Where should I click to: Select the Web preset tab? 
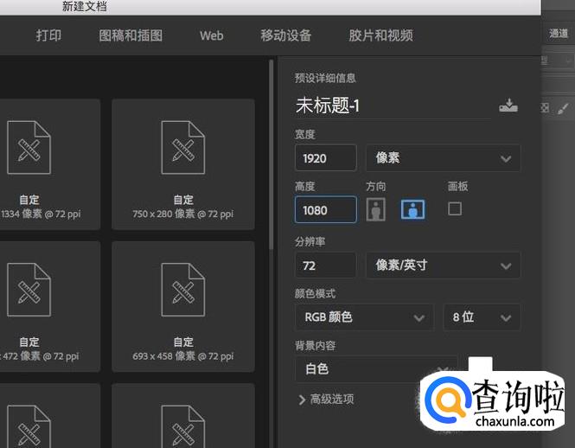click(x=212, y=35)
